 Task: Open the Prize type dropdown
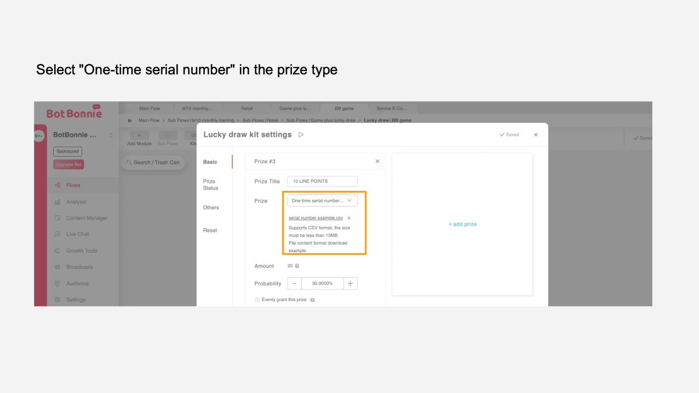pos(322,200)
